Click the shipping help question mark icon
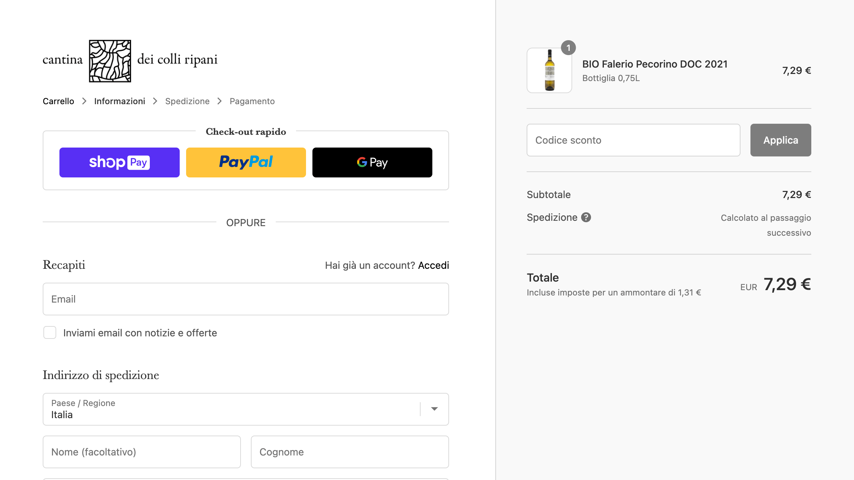854x480 pixels. [x=586, y=217]
